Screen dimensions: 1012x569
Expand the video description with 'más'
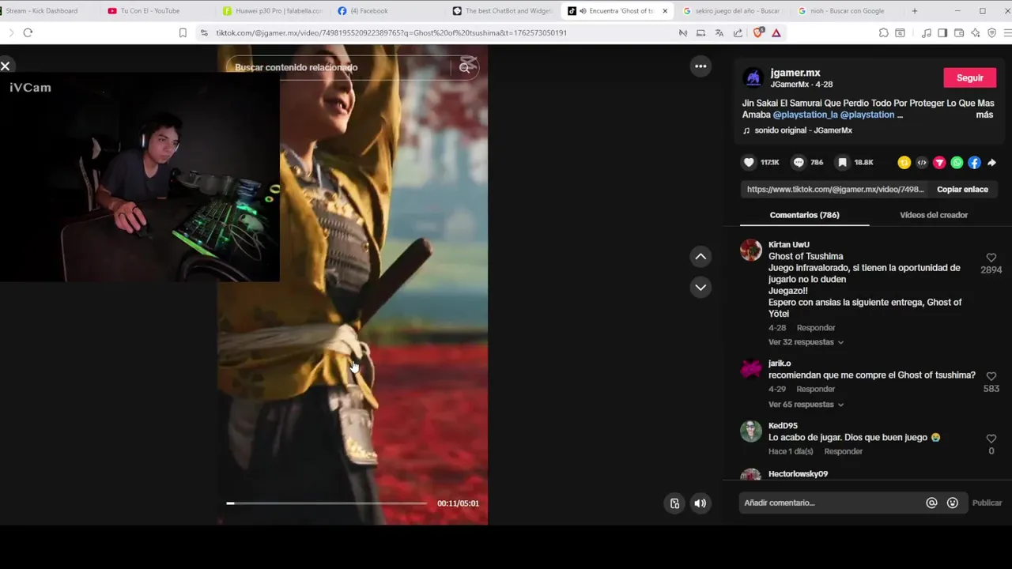(x=984, y=115)
